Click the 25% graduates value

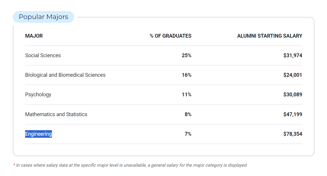187,55
